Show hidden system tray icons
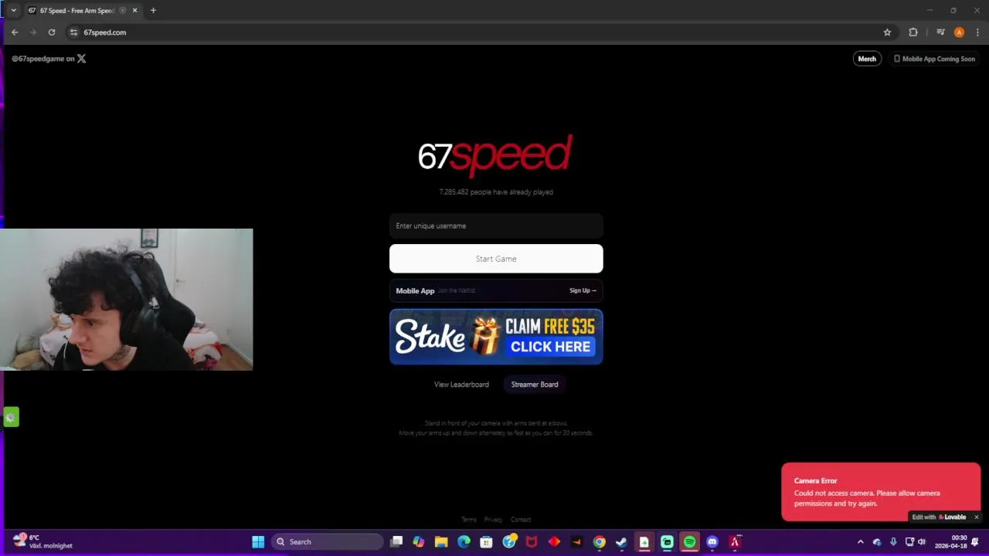Screen dimensions: 989x556 point(861,542)
